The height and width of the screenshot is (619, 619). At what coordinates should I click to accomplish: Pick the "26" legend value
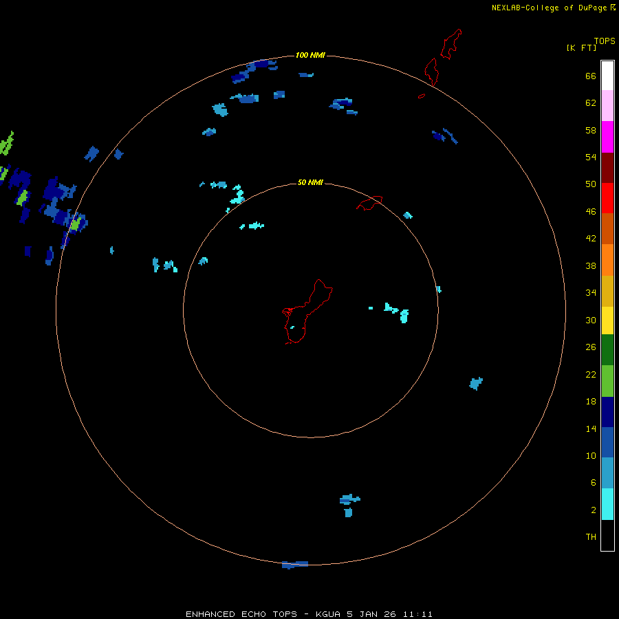[591, 347]
